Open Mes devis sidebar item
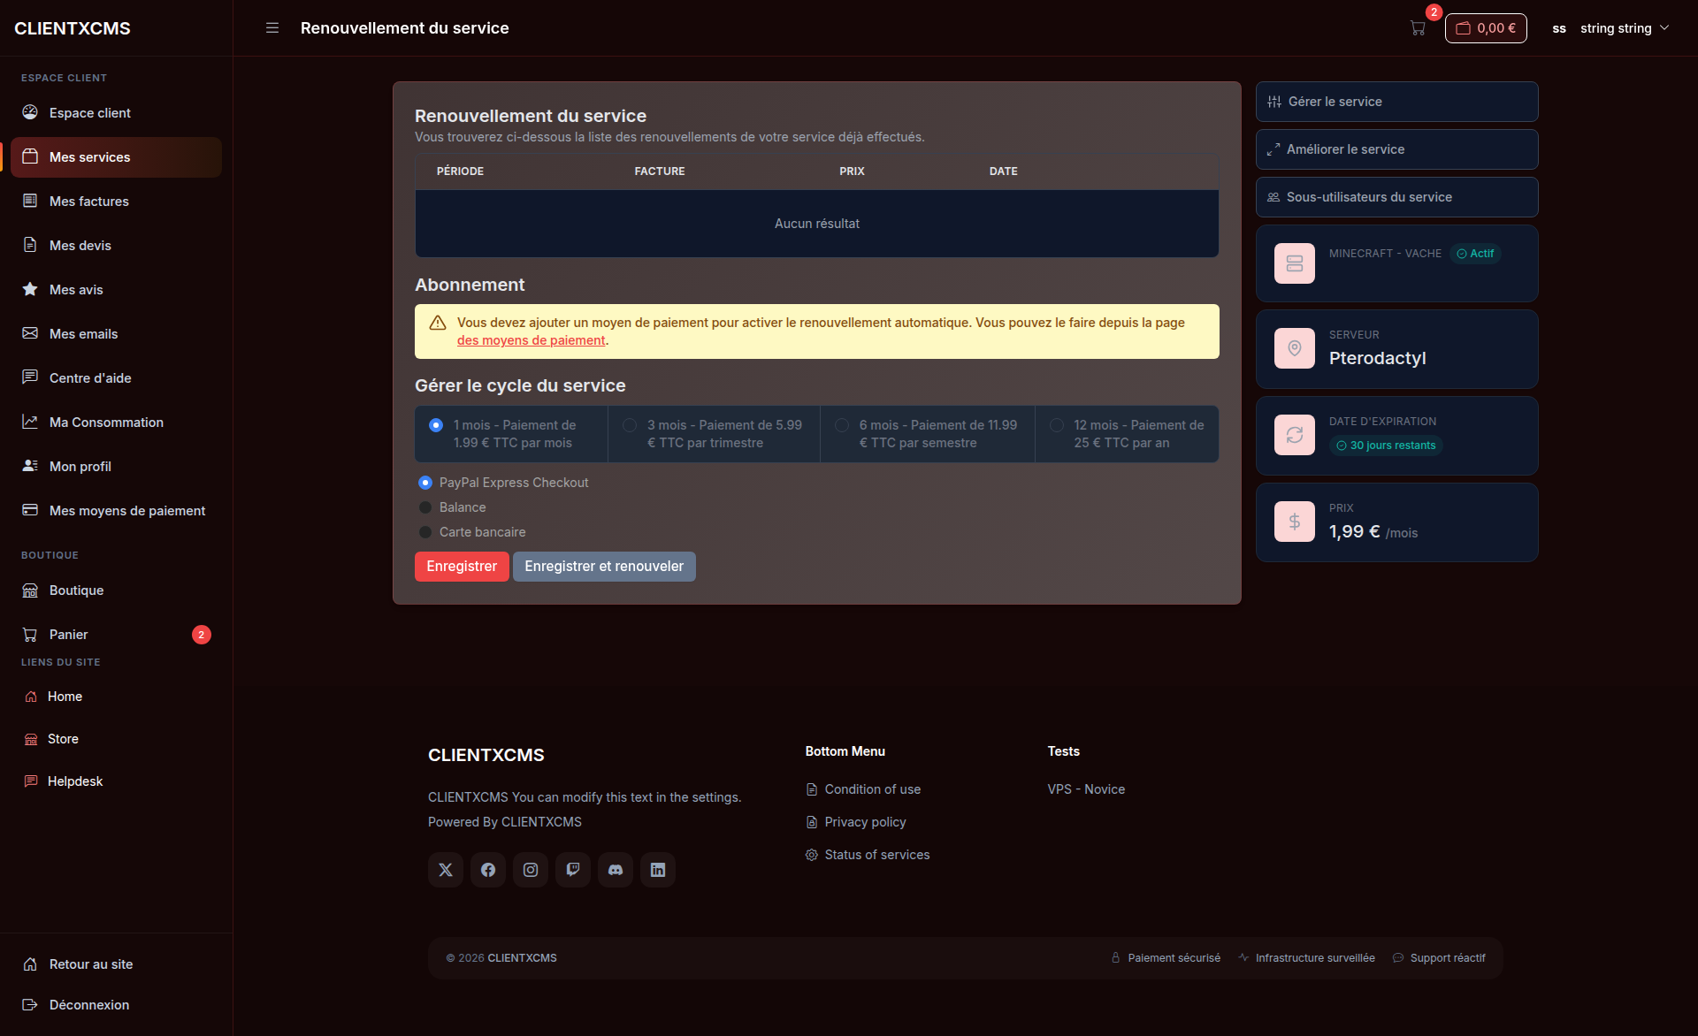 (x=116, y=246)
